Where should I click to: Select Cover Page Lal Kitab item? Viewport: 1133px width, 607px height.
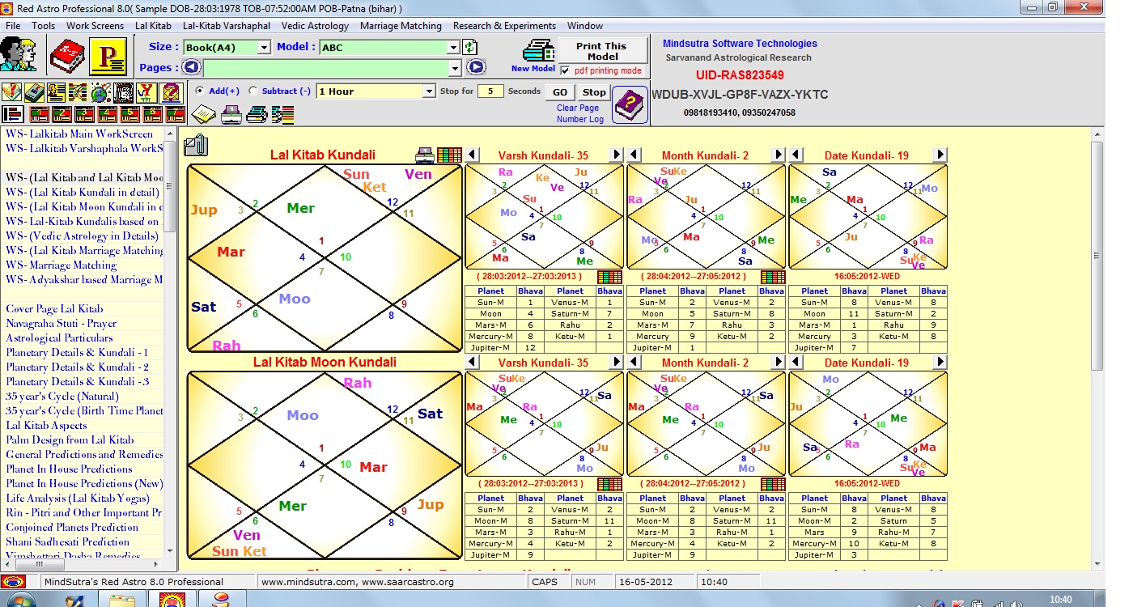(x=54, y=308)
